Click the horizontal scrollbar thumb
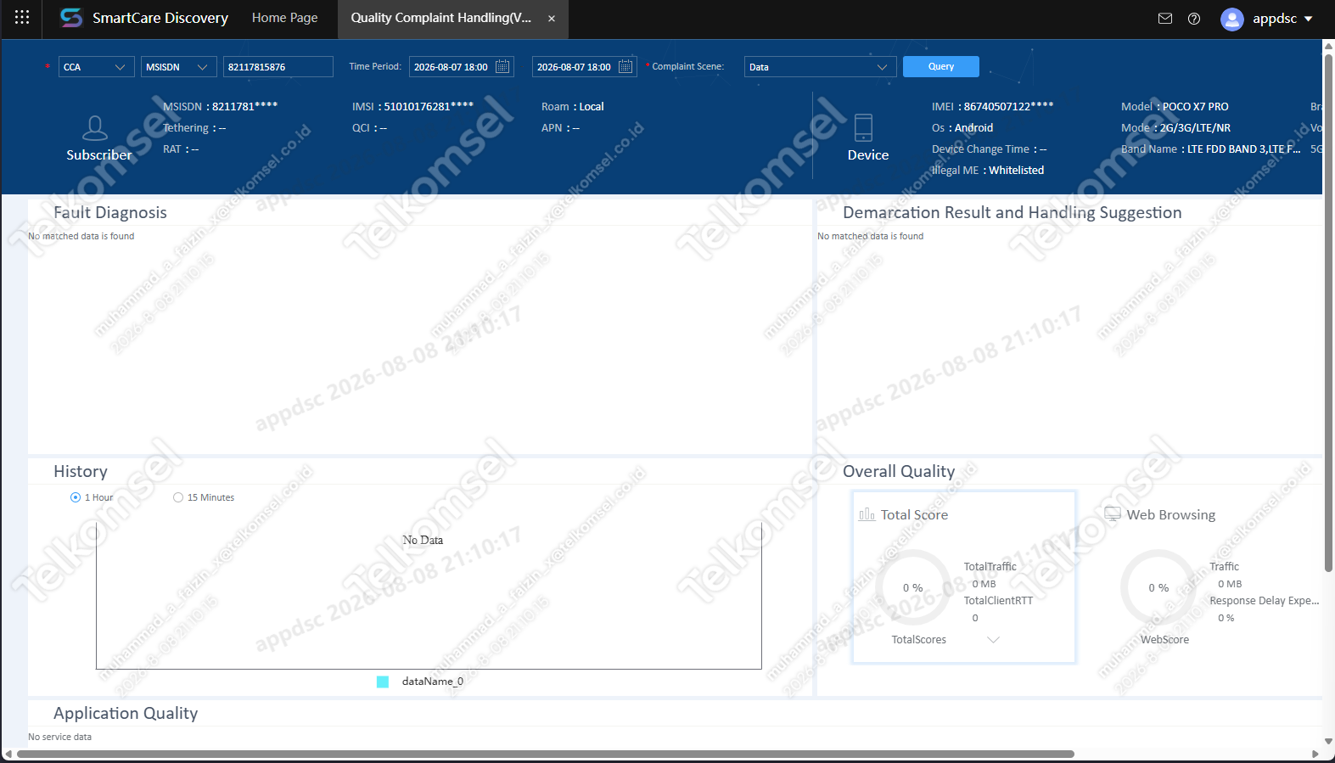The image size is (1335, 763). tap(546, 754)
